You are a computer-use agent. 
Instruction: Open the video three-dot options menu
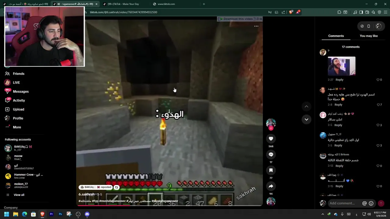256,26
